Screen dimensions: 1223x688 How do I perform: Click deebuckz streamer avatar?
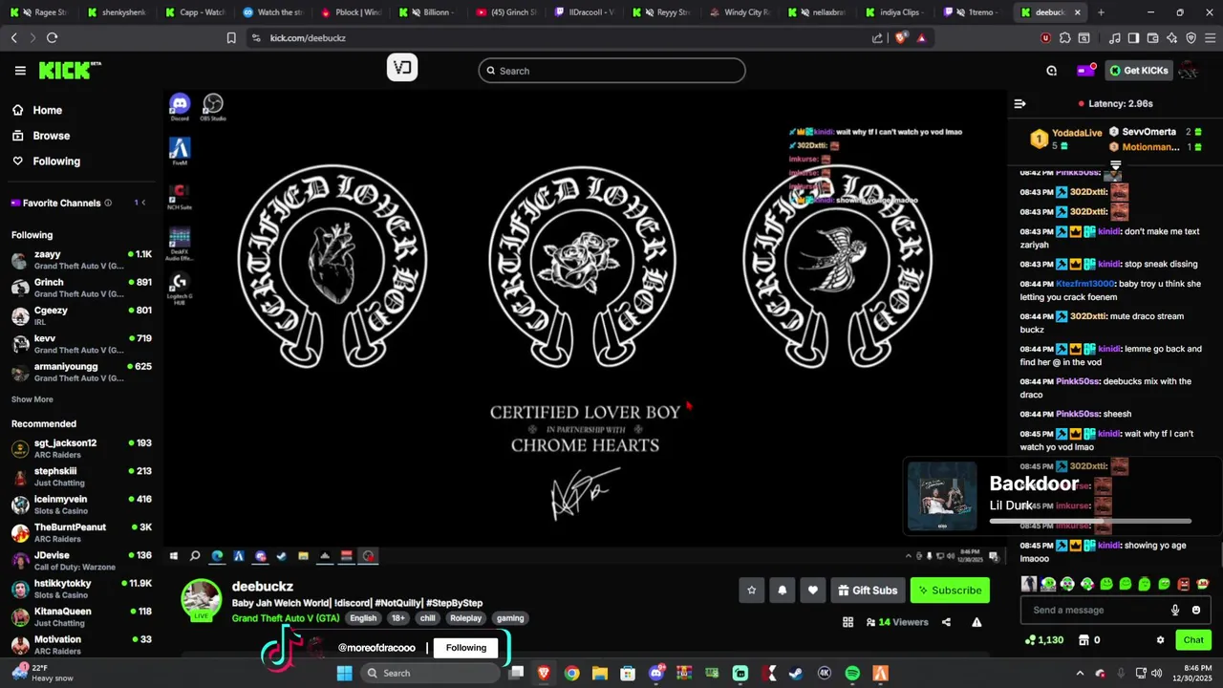coord(202,600)
